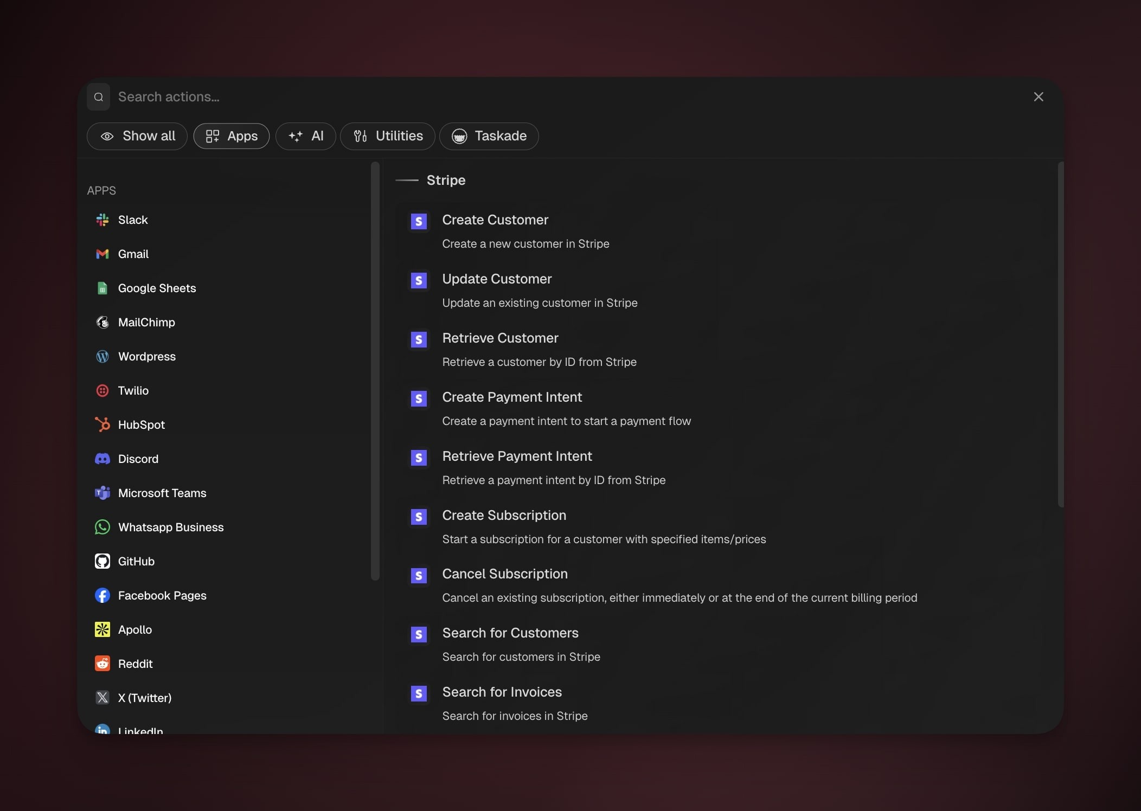Click the actions list vertical scrollbar
The image size is (1141, 811).
click(1060, 334)
